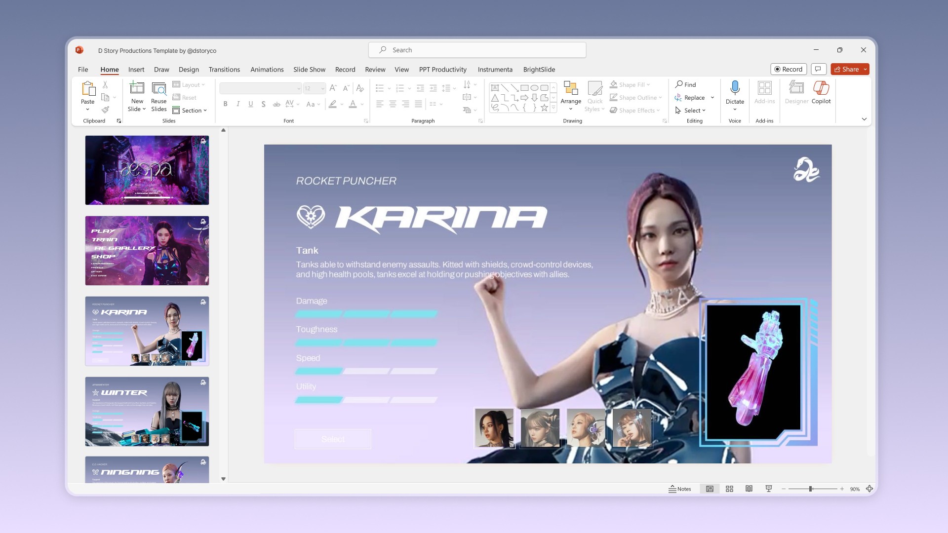The height and width of the screenshot is (533, 948).
Task: Select the Format Painter brush icon
Action: click(105, 110)
